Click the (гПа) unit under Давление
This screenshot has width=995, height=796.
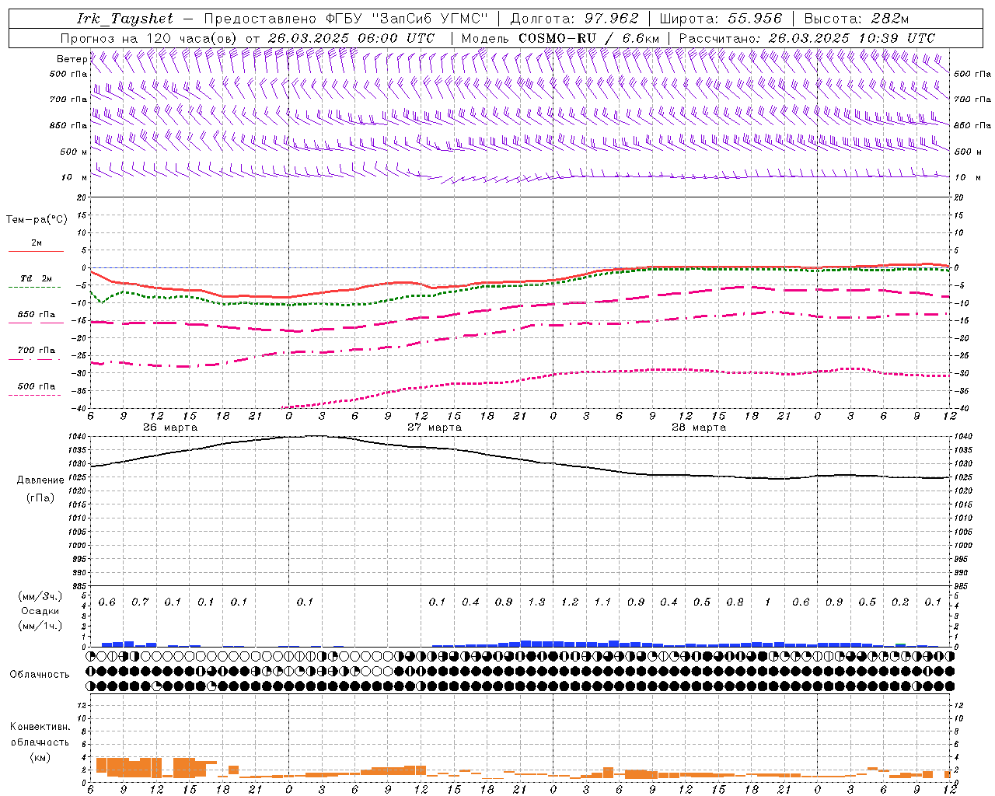[x=40, y=497]
